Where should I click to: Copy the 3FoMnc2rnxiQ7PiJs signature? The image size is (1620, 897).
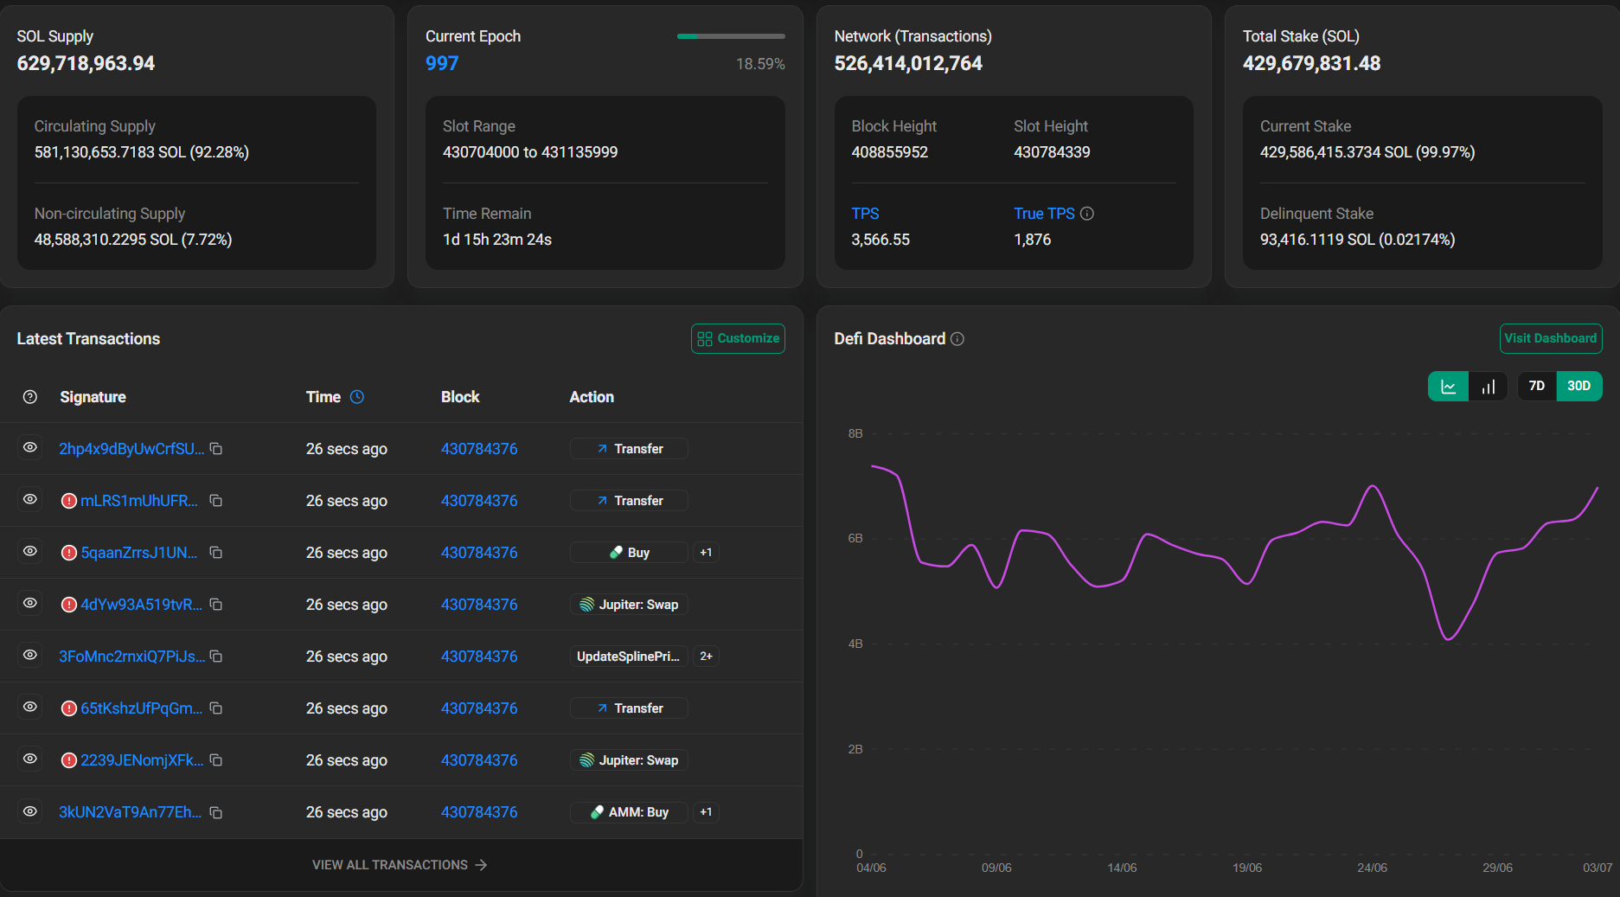tap(216, 657)
